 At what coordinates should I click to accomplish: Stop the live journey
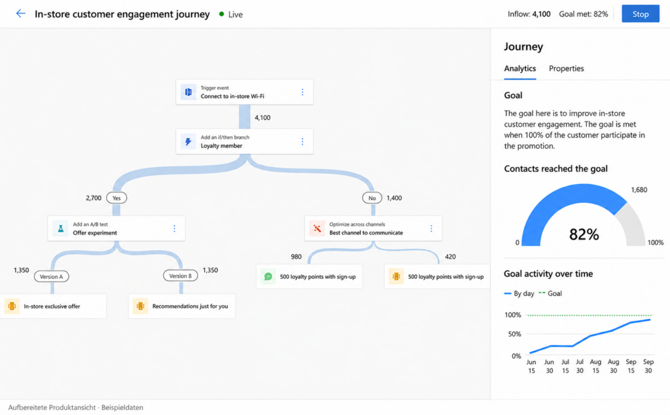point(640,14)
